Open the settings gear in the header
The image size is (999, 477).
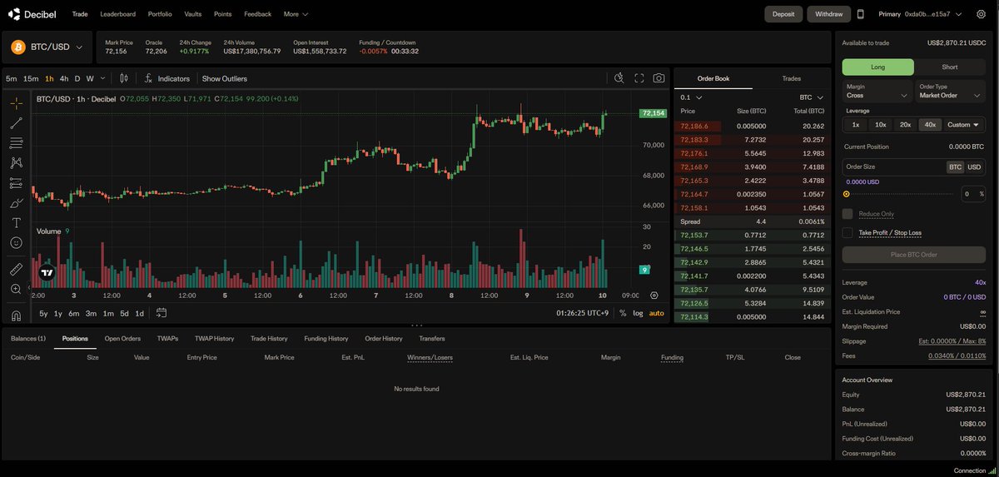click(x=981, y=14)
